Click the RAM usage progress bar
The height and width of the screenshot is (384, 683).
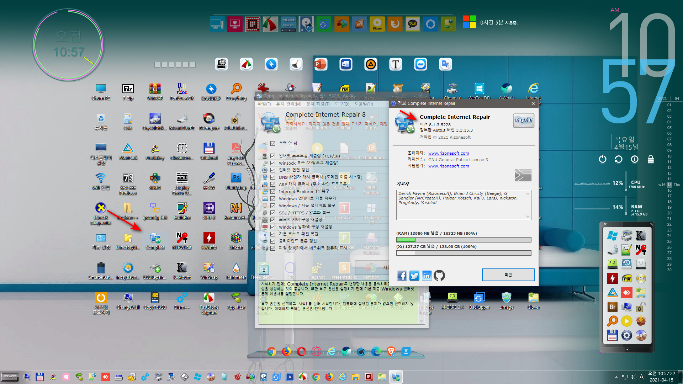tap(464, 240)
